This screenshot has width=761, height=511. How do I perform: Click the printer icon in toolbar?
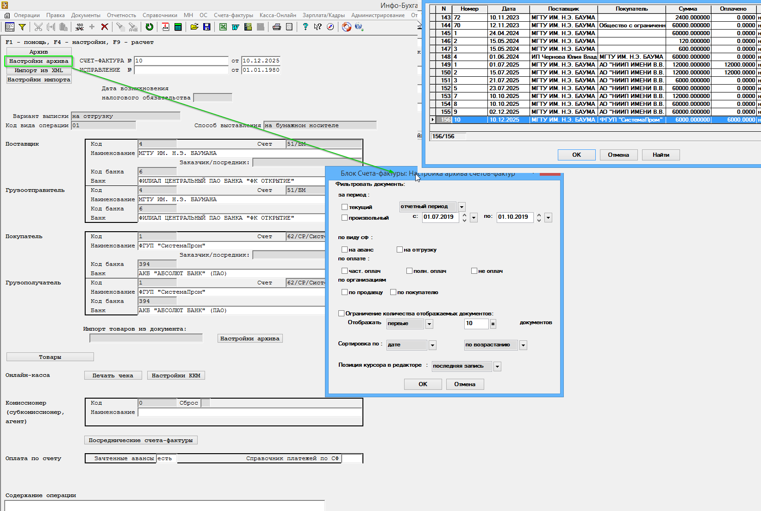tap(276, 27)
